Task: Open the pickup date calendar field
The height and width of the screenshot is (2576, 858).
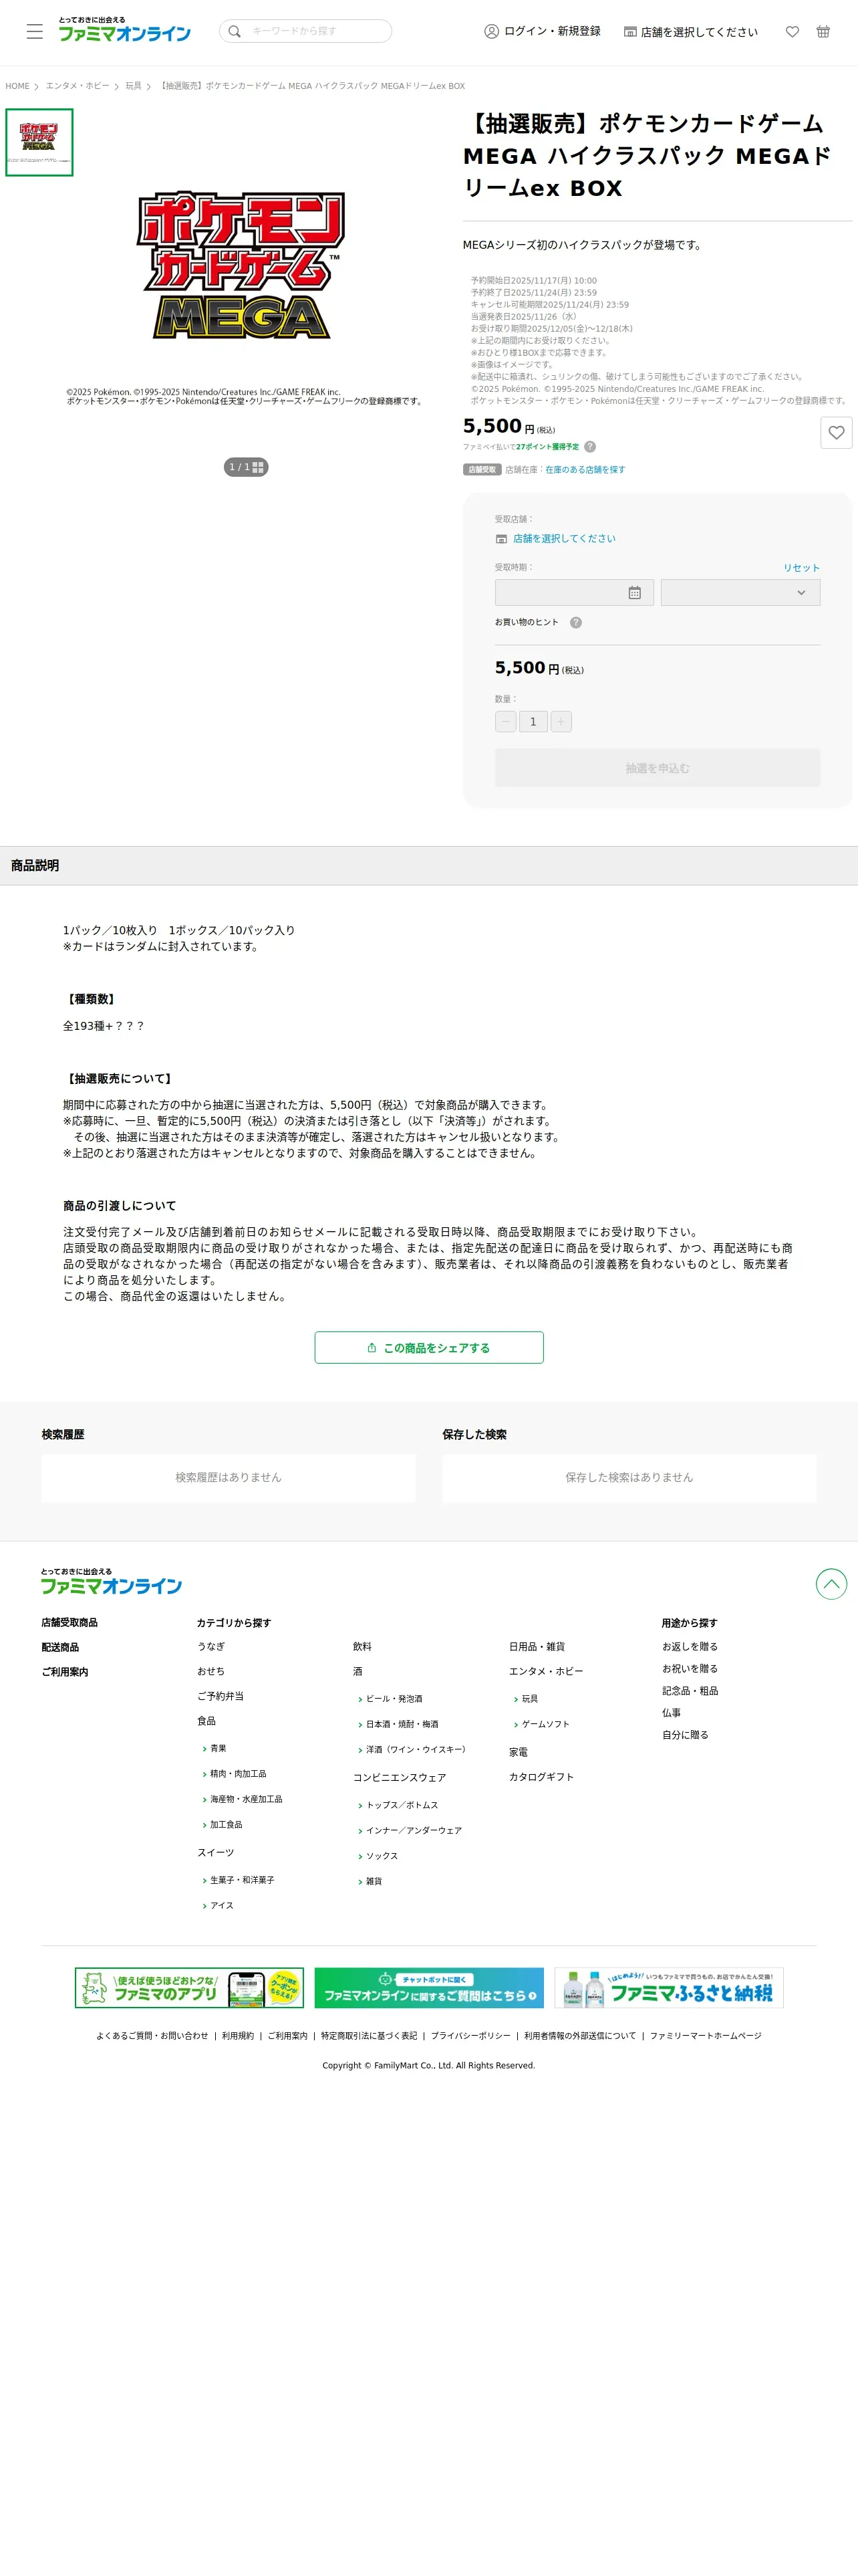Action: tap(574, 592)
